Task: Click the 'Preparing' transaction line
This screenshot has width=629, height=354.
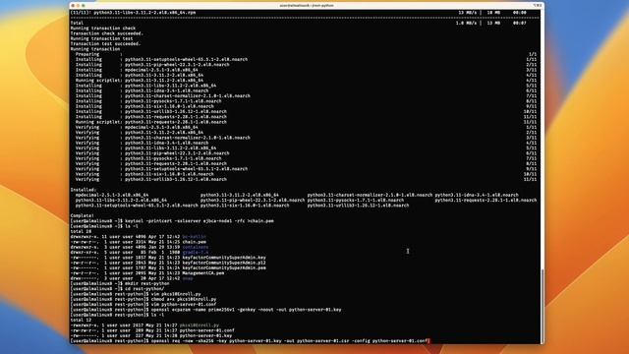Action: tap(306, 54)
